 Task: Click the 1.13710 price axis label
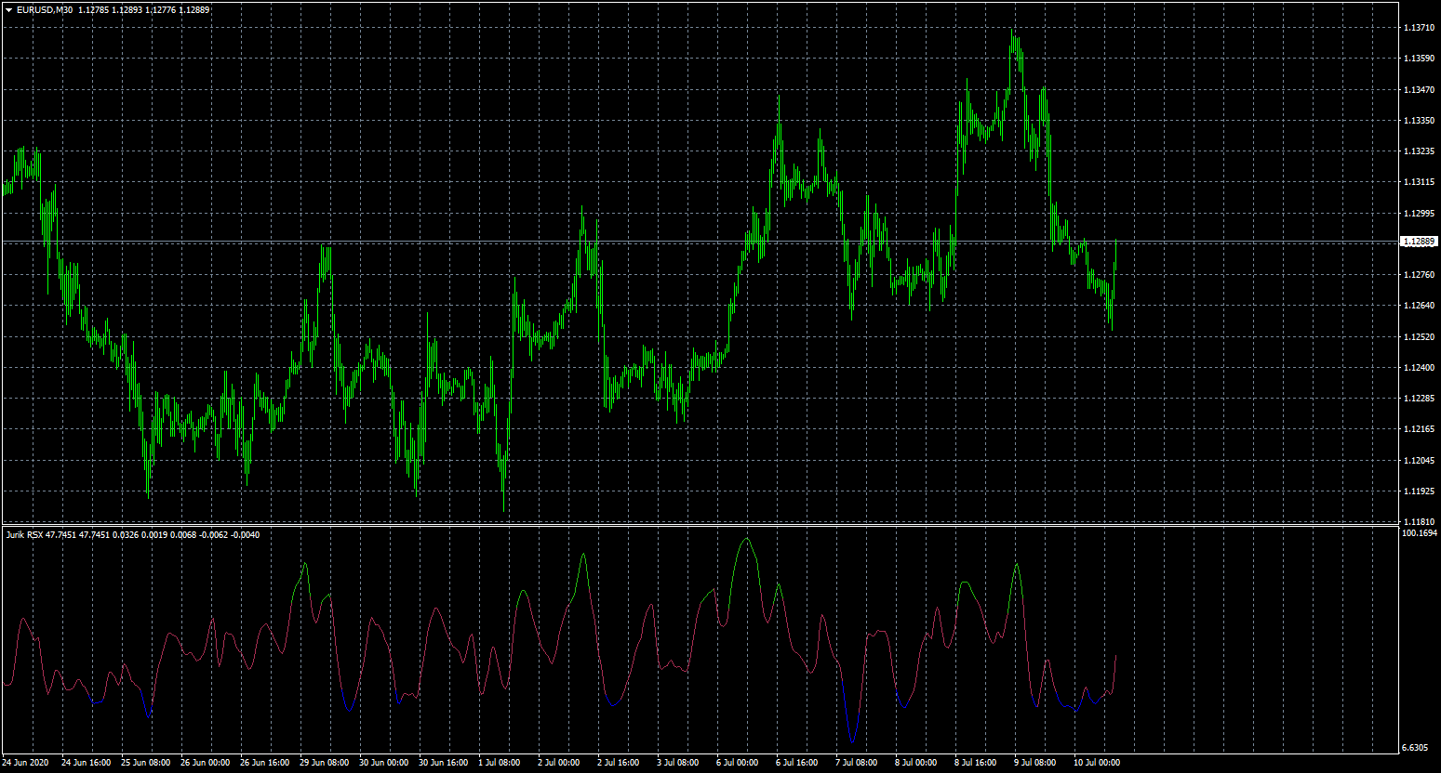tap(1418, 28)
